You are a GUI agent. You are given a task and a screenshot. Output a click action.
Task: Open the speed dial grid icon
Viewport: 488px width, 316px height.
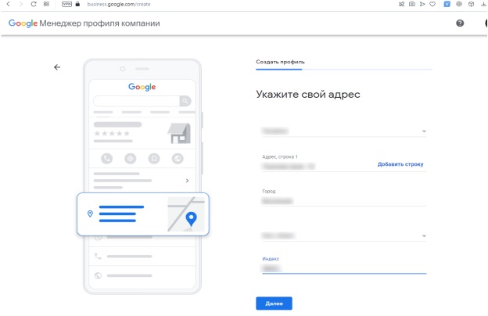tap(46, 4)
